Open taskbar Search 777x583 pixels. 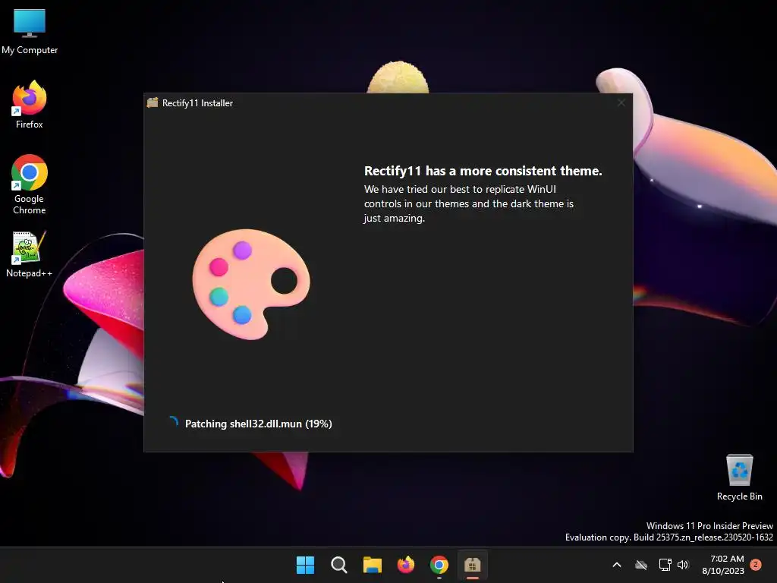pyautogui.click(x=339, y=565)
